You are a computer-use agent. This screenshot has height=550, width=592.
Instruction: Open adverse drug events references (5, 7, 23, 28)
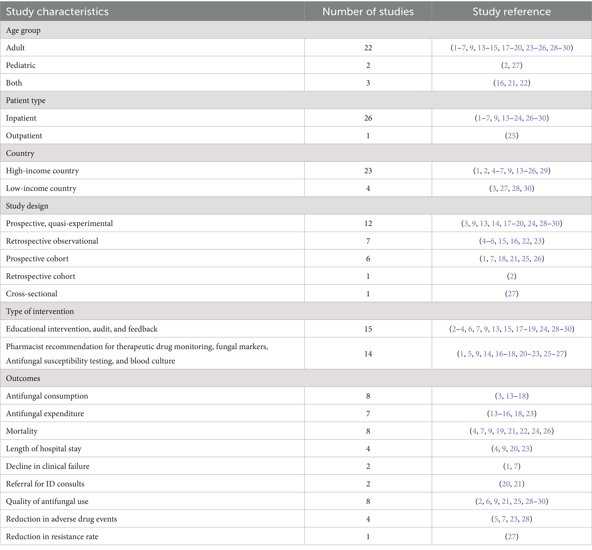click(512, 519)
